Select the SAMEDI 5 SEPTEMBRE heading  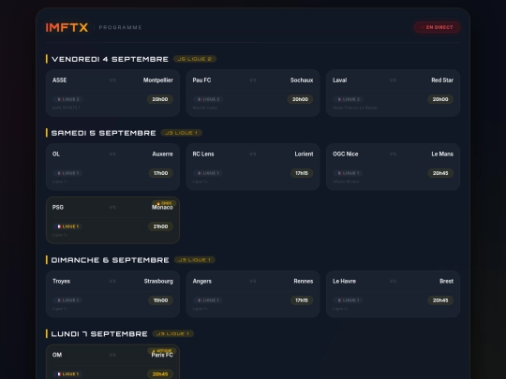click(104, 133)
